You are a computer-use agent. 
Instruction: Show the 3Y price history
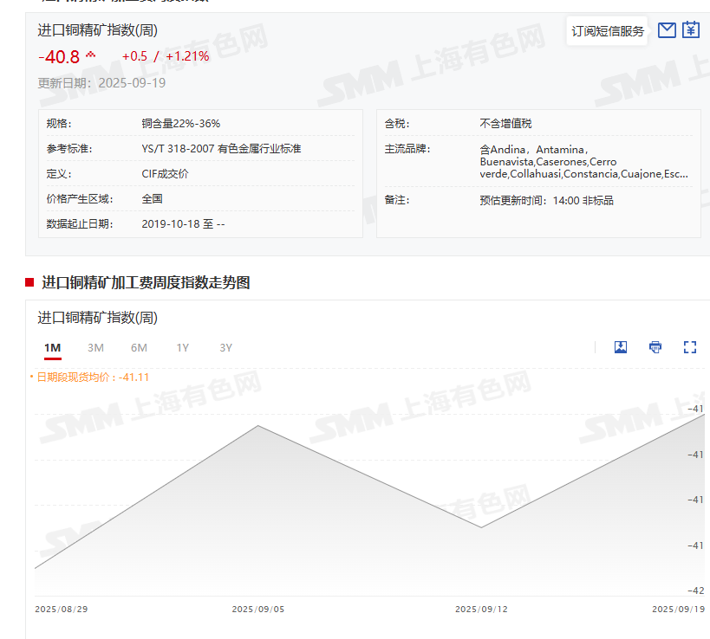click(225, 348)
